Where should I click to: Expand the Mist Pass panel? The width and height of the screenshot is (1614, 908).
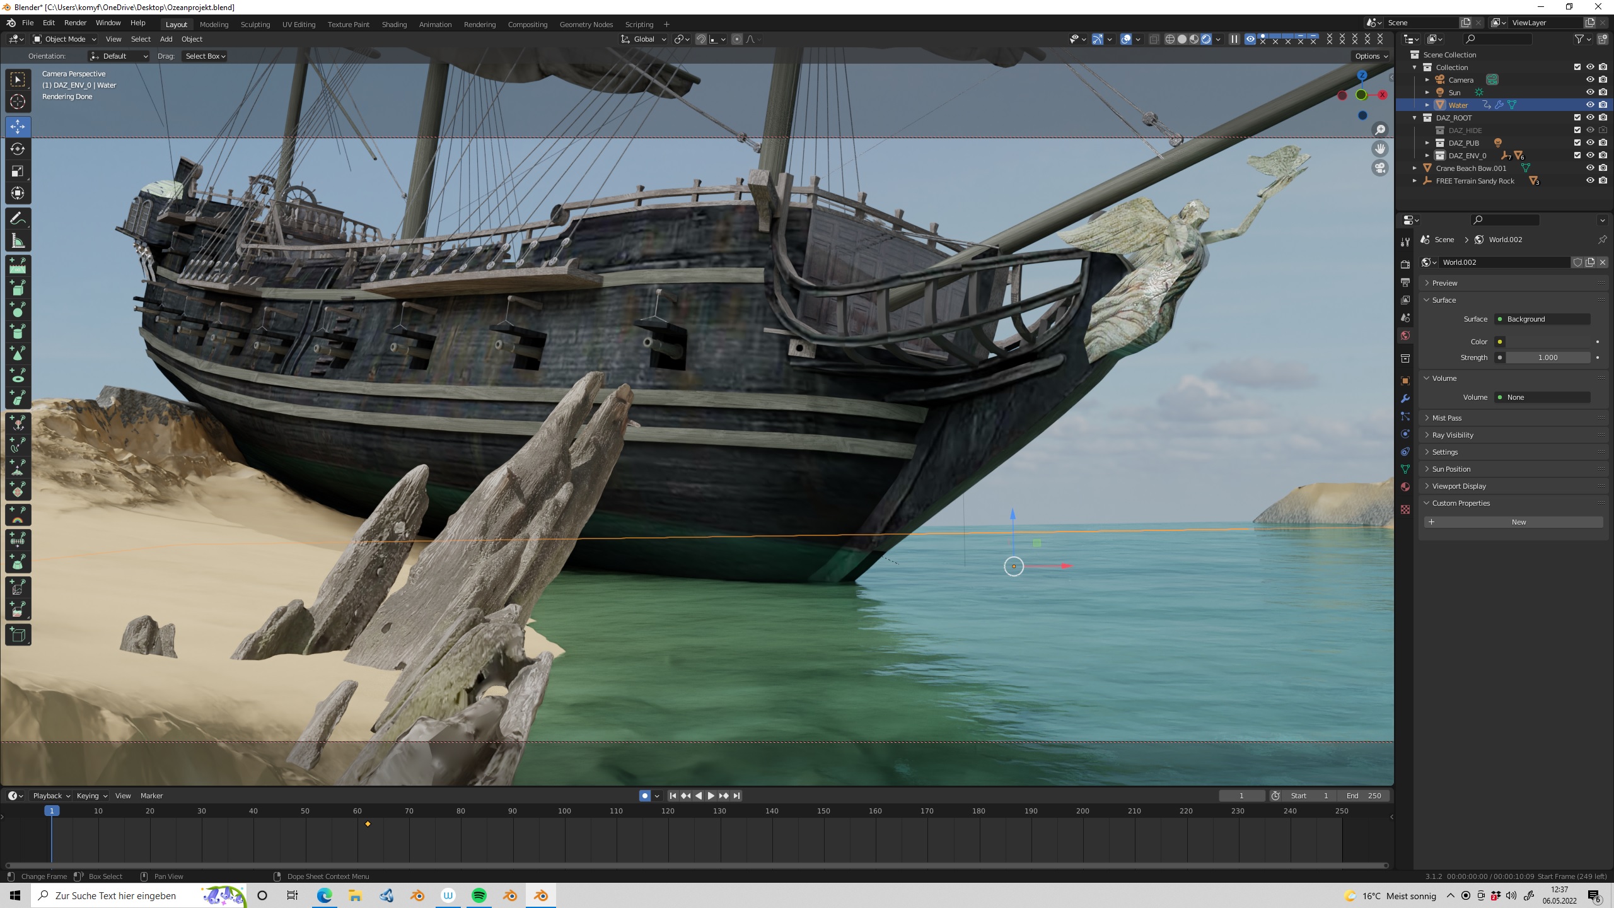(1446, 417)
